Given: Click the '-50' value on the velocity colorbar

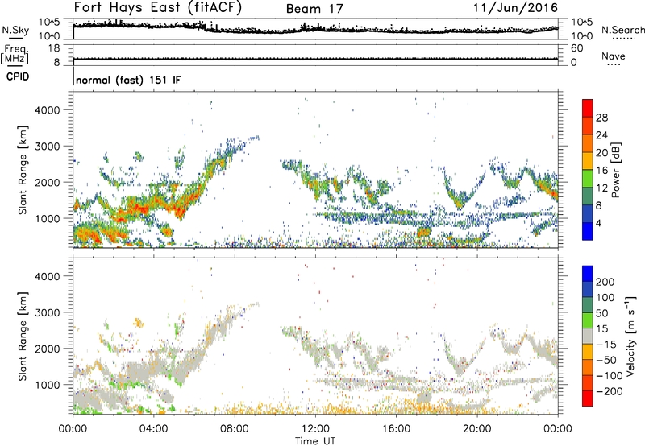Looking at the screenshot, I should [x=605, y=360].
